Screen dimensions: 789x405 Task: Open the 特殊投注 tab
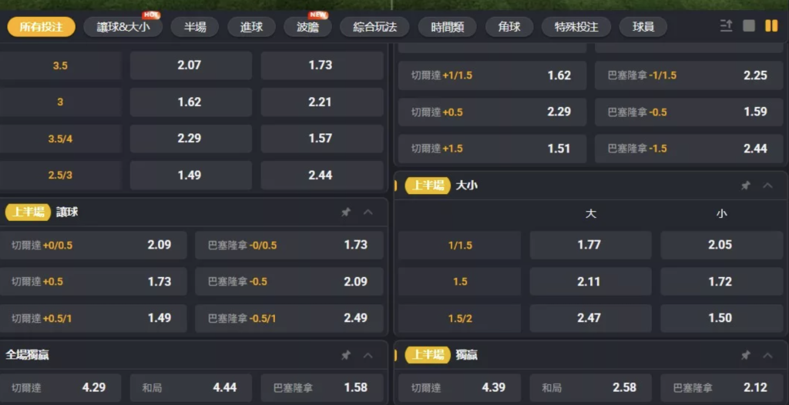[576, 27]
